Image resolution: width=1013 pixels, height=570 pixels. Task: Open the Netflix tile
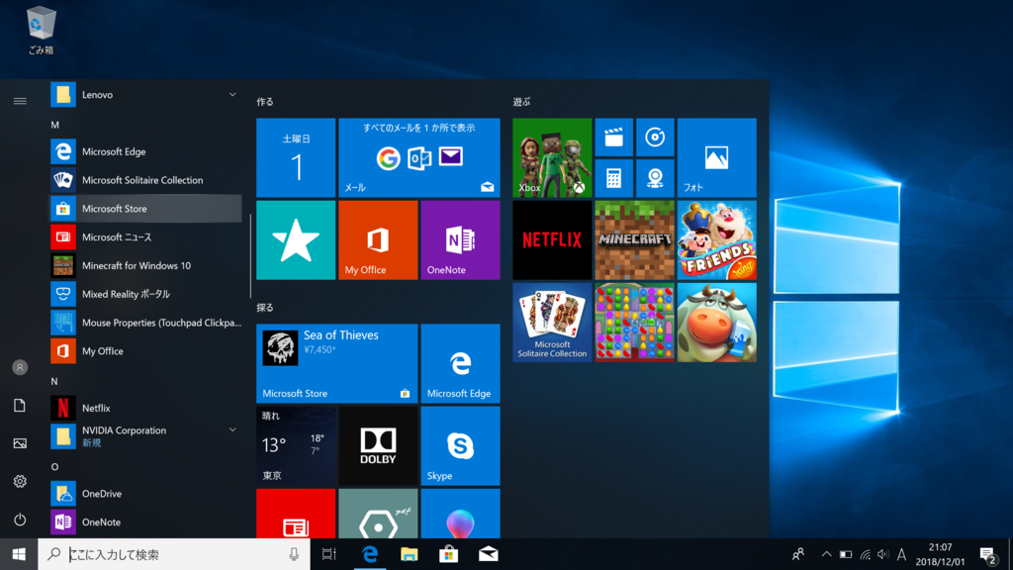coord(552,239)
